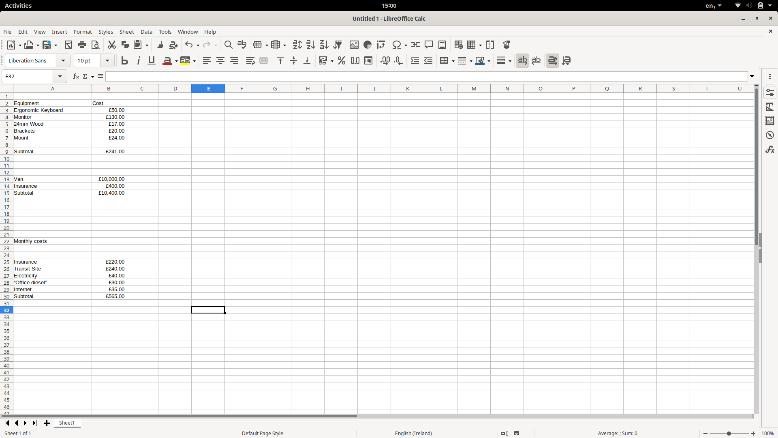Click the Add Decimal Place icon
Viewport: 778px width, 438px height.
(x=385, y=60)
